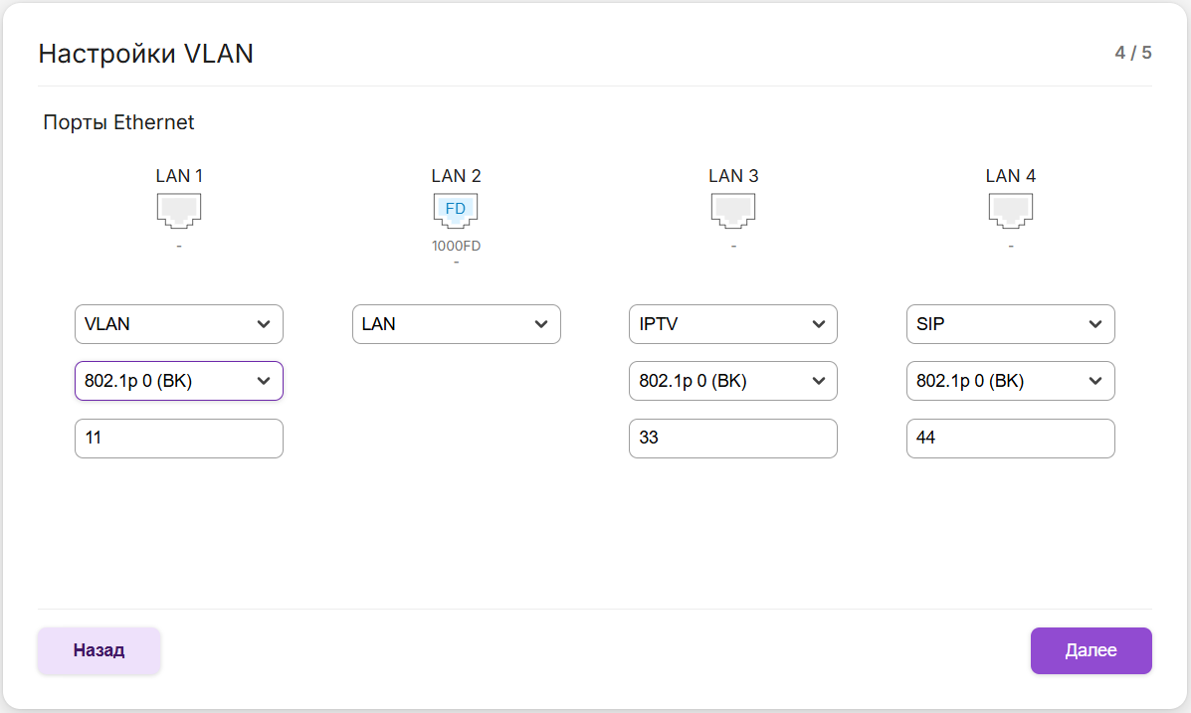Expand the LAN 1 802.1p priority dropdown
Image resolution: width=1191 pixels, height=713 pixels.
coord(179,381)
